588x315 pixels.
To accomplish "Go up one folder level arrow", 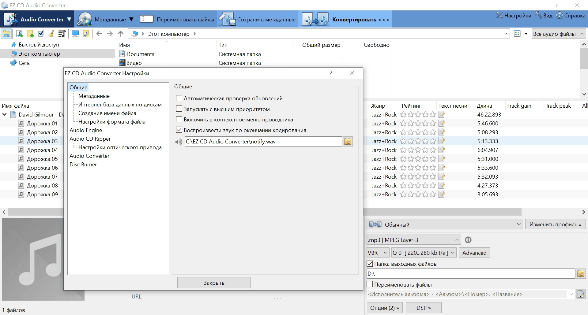I will click(x=121, y=34).
